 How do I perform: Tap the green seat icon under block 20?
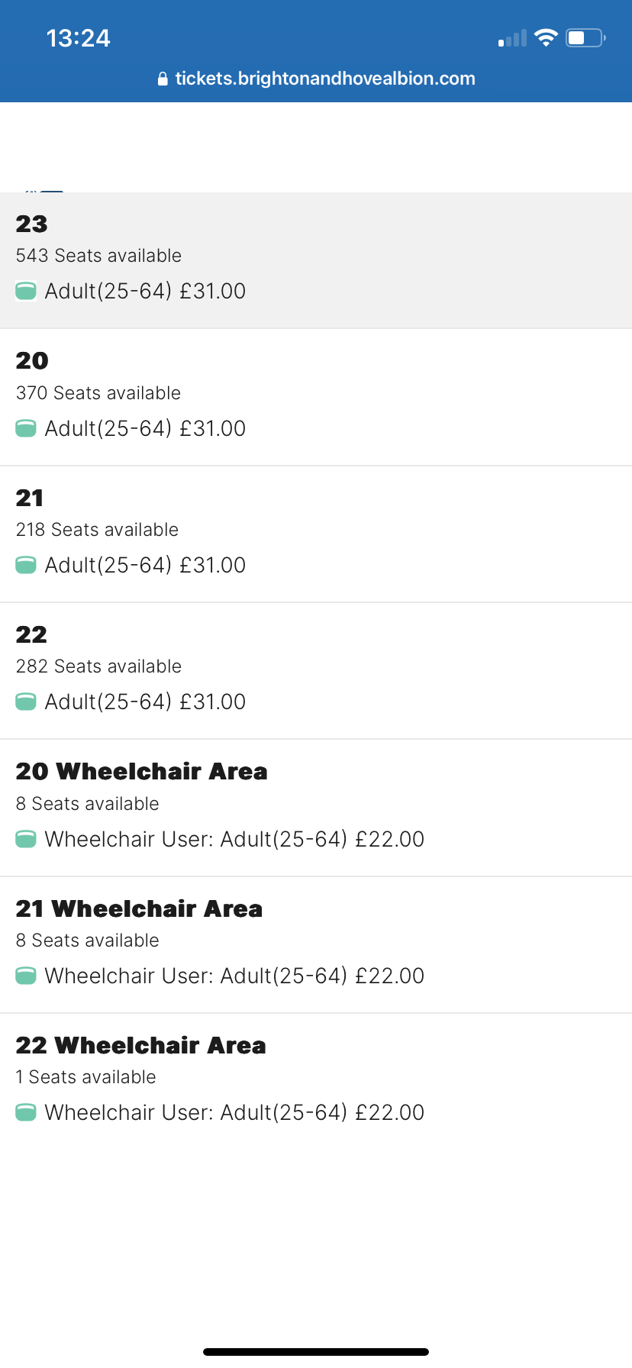click(26, 428)
